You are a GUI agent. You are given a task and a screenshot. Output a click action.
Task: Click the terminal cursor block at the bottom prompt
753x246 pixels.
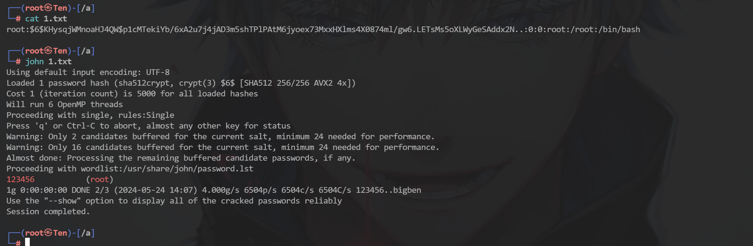point(27,242)
